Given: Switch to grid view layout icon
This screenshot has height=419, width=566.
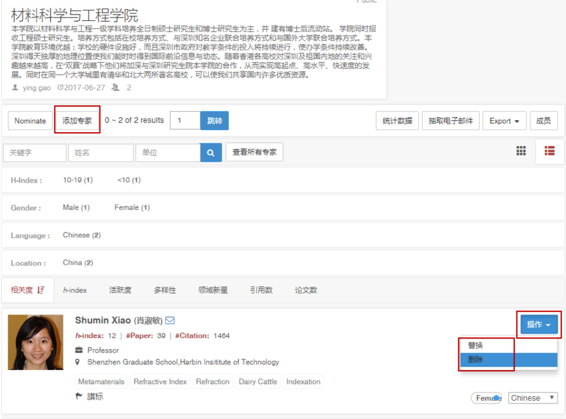Looking at the screenshot, I should (521, 151).
